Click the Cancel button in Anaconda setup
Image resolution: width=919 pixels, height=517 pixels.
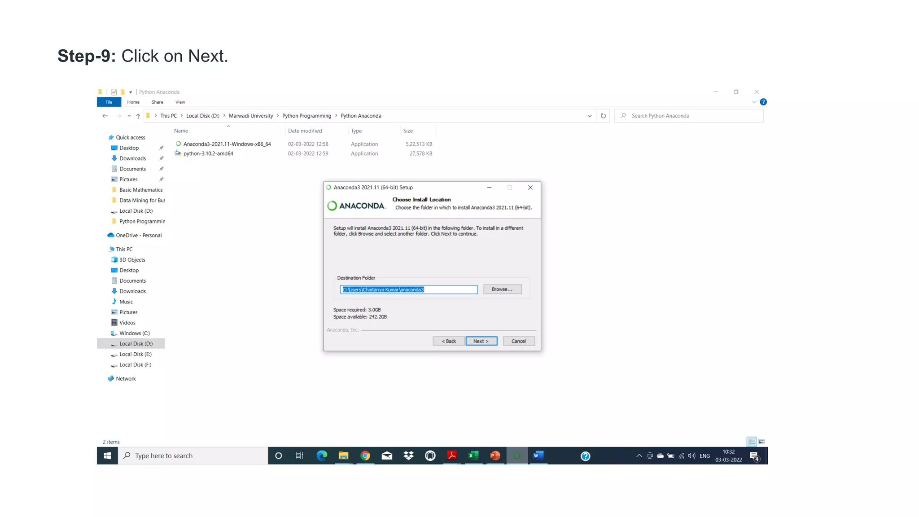[518, 341]
